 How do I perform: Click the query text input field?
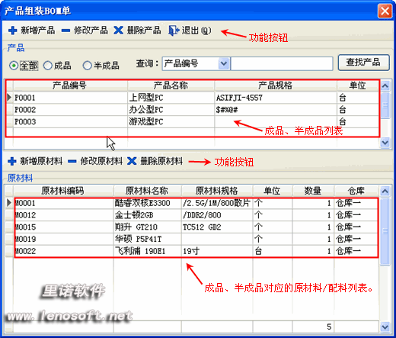(x=282, y=63)
